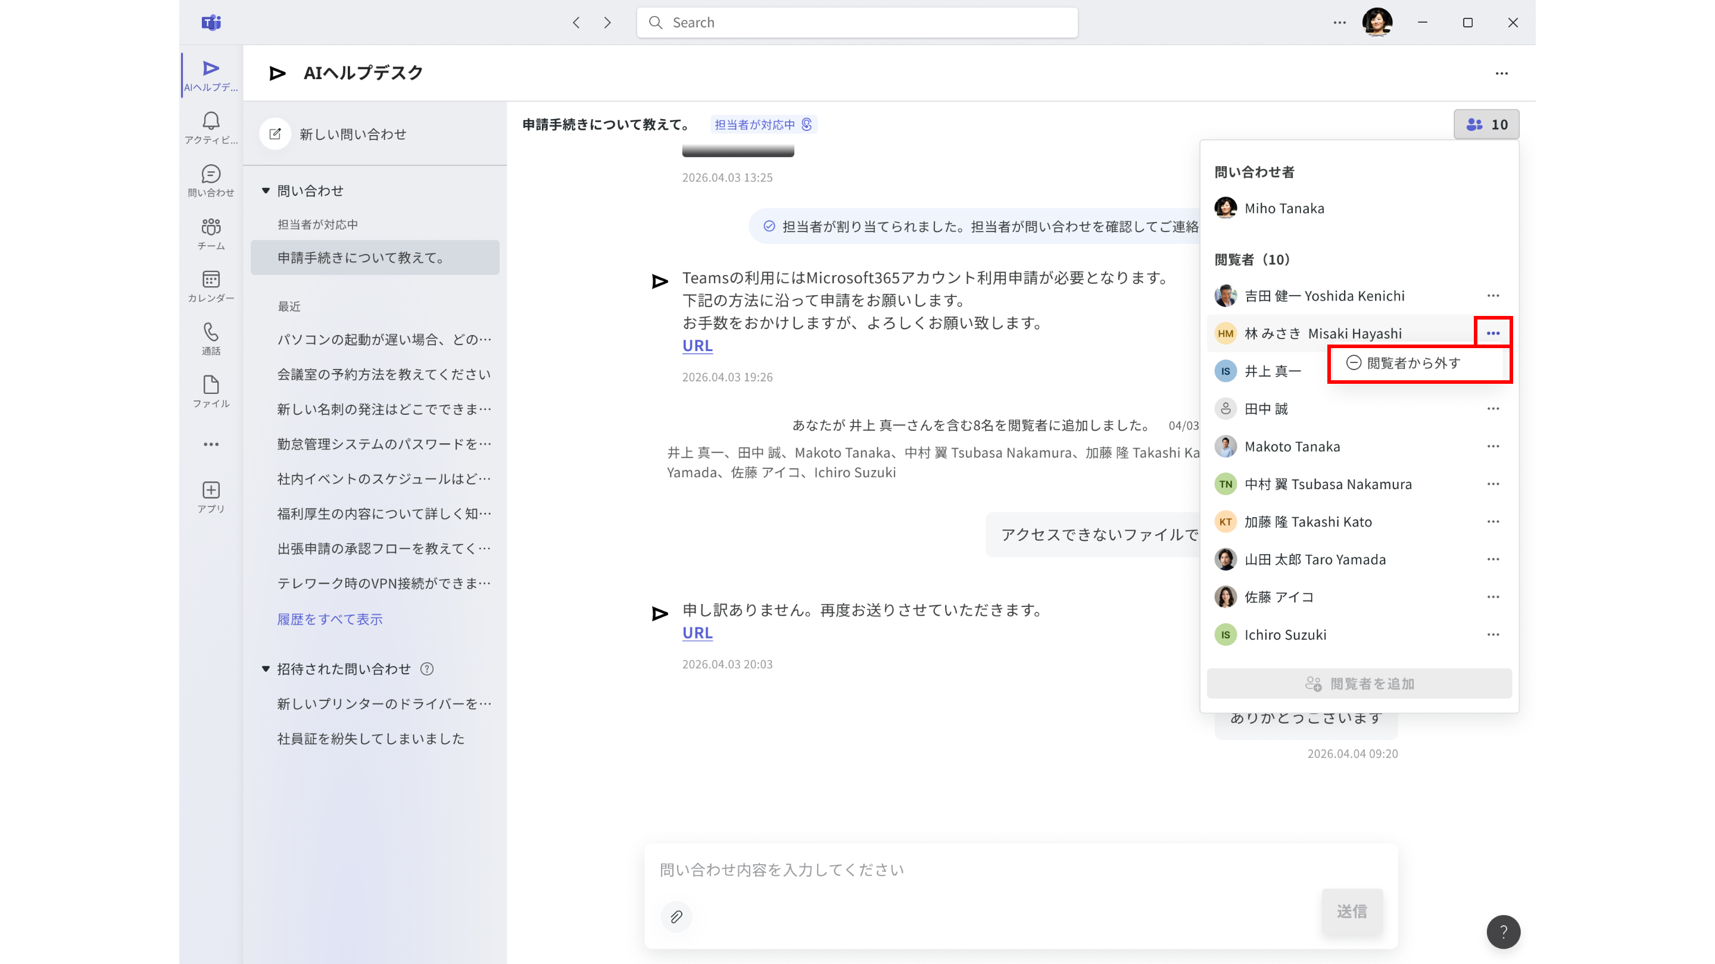
Task: Open 問い合わせ chat icon in sidebar
Action: pyautogui.click(x=211, y=180)
